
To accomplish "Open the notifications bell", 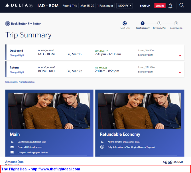I will click(170, 6).
